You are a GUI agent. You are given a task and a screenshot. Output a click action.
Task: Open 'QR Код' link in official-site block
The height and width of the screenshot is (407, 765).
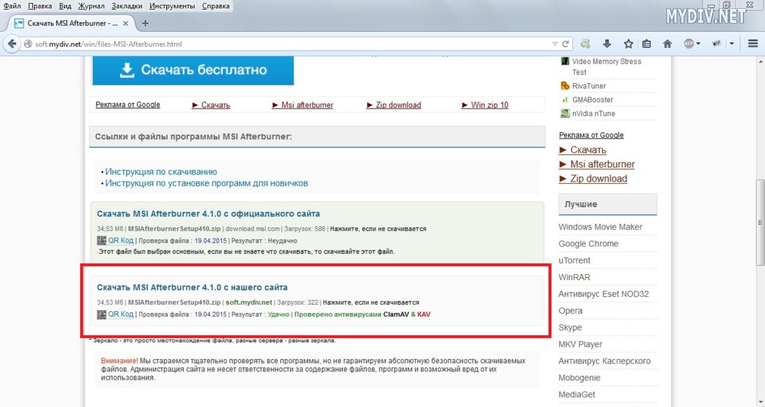120,241
